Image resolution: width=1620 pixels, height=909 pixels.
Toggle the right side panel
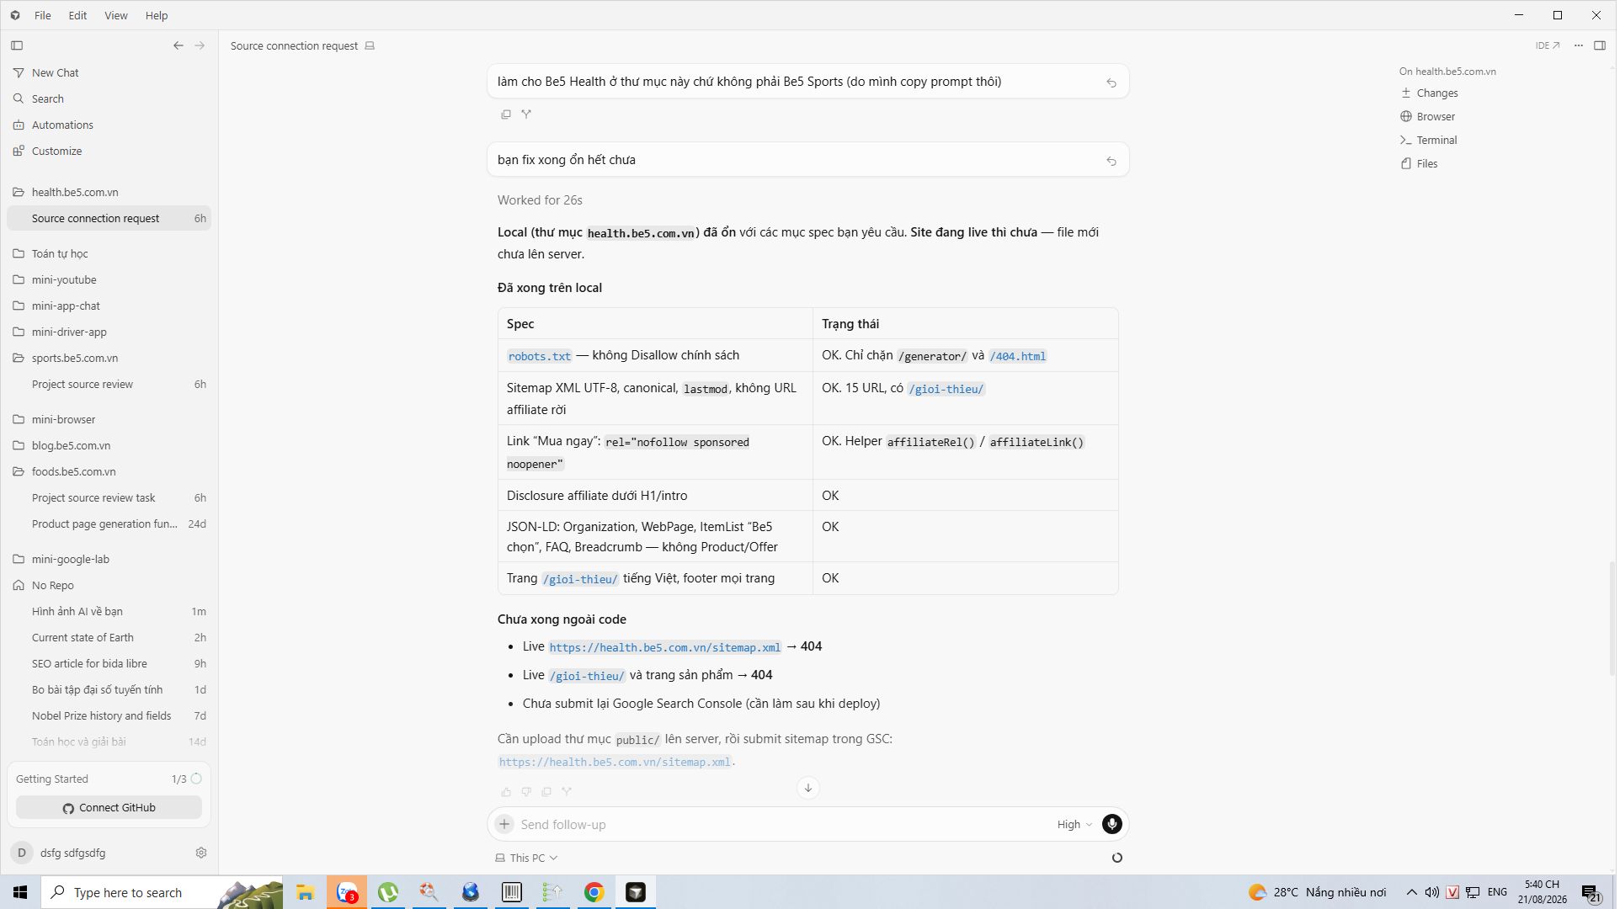1600,45
